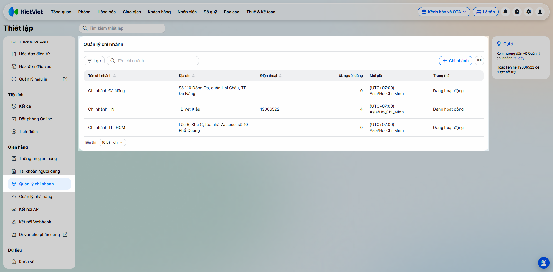
Task: Add a new Chi nhánh button
Action: coord(456,61)
